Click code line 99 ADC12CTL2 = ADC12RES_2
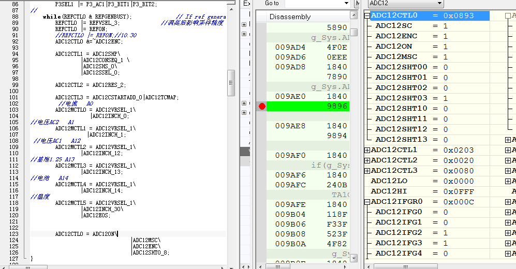516x269 pixels. point(91,85)
